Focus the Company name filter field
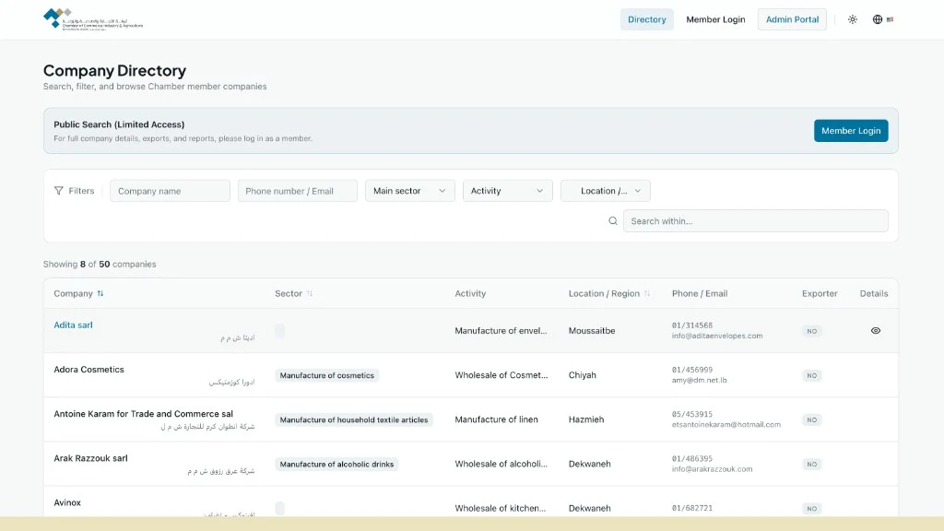This screenshot has width=944, height=531. pos(170,191)
